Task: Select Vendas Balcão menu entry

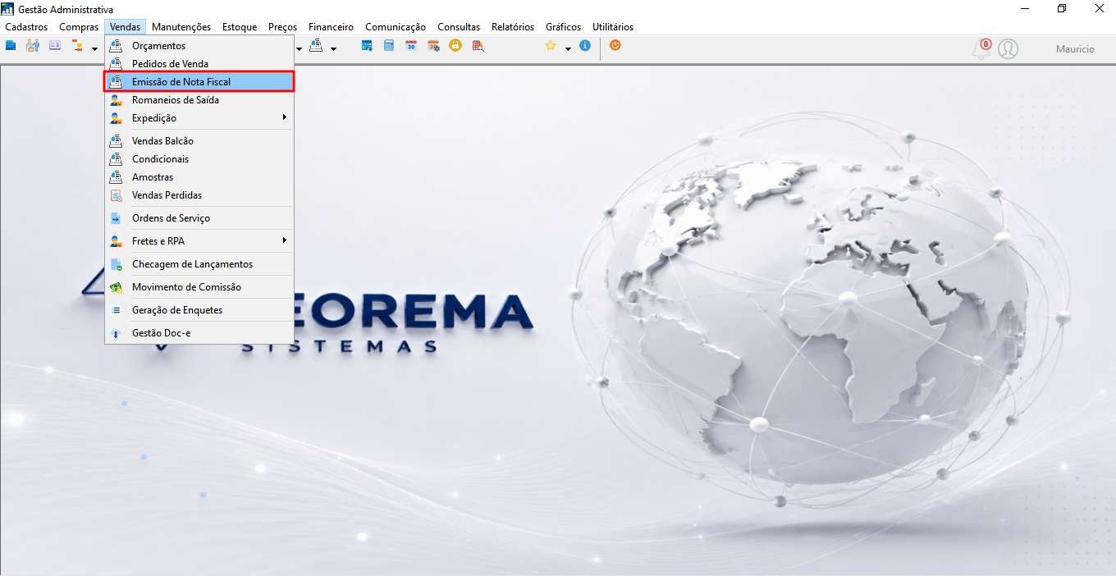Action: 199,141
